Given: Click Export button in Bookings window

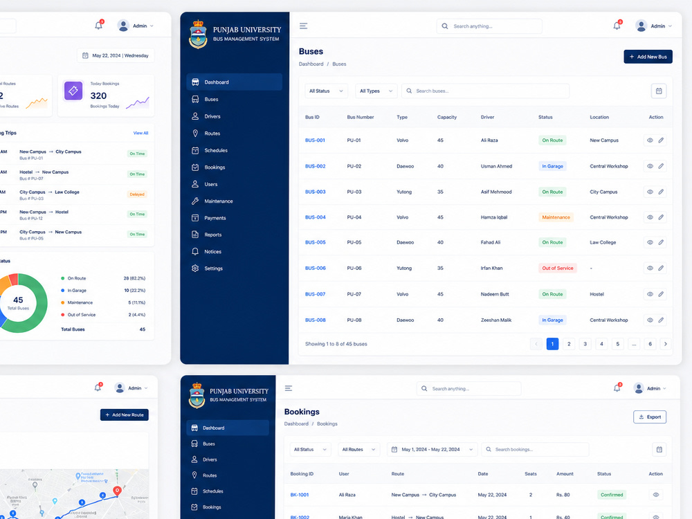Looking at the screenshot, I should [650, 417].
